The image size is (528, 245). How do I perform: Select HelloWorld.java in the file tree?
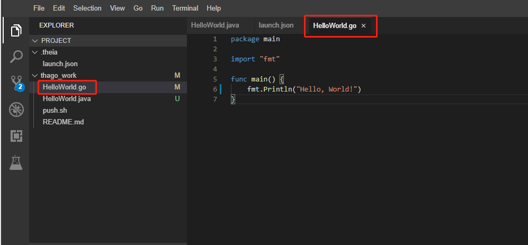(67, 99)
